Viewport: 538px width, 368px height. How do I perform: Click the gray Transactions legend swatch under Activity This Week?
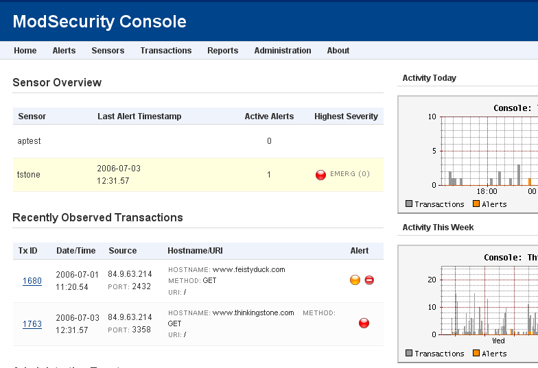pyautogui.click(x=410, y=353)
